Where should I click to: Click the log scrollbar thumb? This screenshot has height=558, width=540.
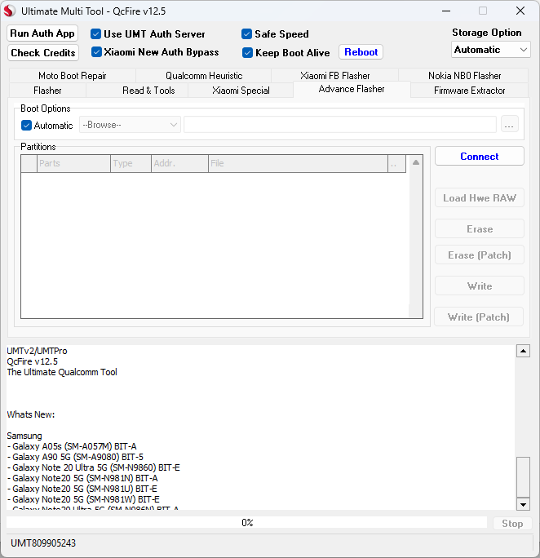tap(523, 477)
